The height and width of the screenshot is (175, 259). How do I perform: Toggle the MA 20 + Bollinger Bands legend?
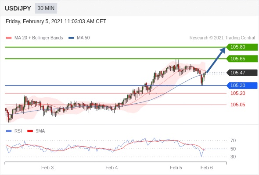coord(34,38)
